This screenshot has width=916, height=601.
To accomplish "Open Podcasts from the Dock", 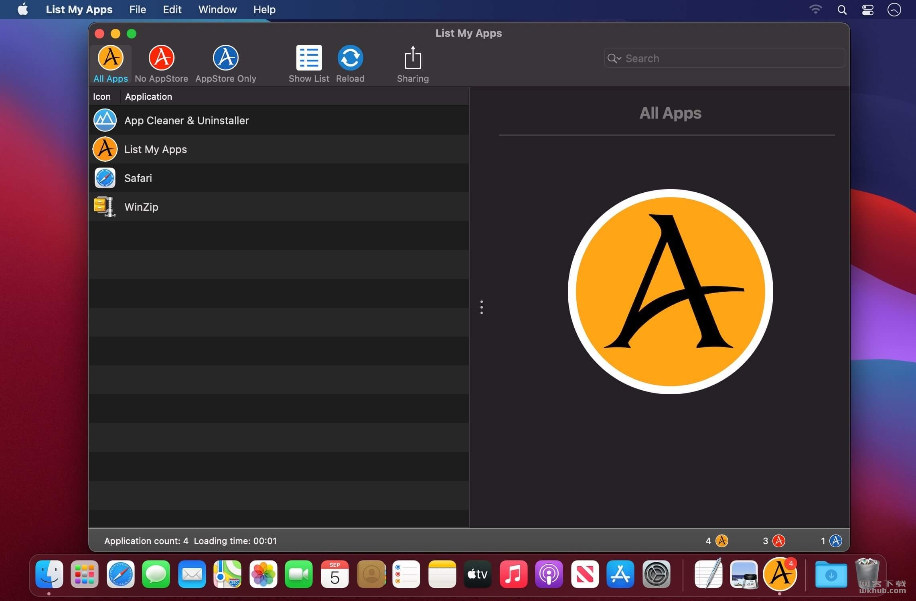I will pos(549,575).
